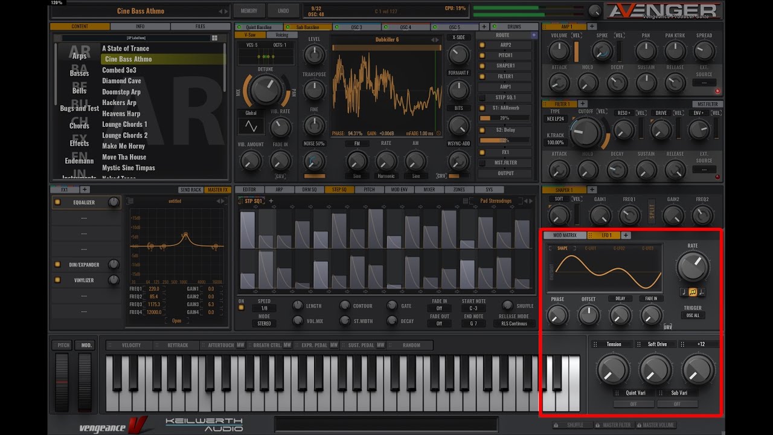Add a step sequencer with the plus beside STP SQ1
Screen dimensions: 773x435
(271, 201)
